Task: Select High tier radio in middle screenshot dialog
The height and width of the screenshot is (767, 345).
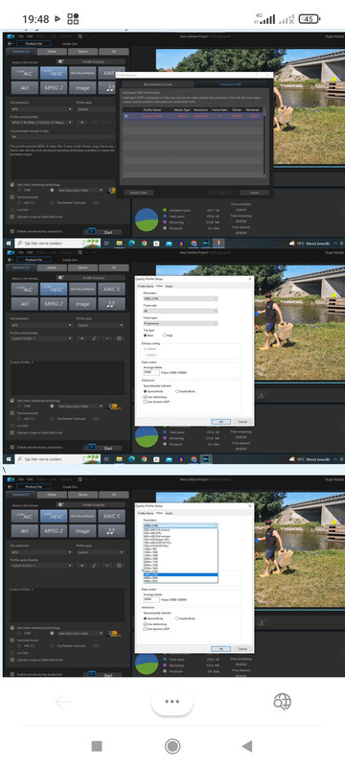Action: [165, 336]
